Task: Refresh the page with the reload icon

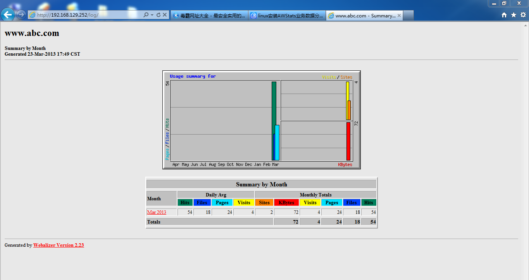Action: pos(158,15)
